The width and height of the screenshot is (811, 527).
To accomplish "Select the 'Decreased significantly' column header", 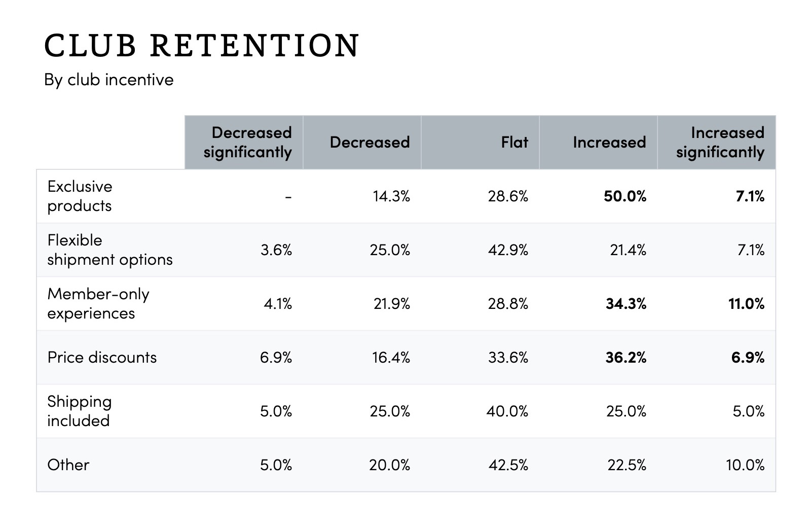I will tap(247, 142).
